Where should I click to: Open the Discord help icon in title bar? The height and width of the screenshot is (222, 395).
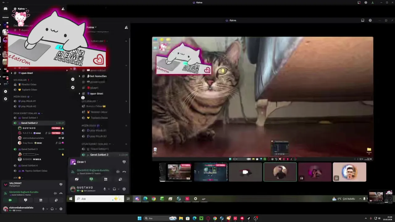click(366, 2)
